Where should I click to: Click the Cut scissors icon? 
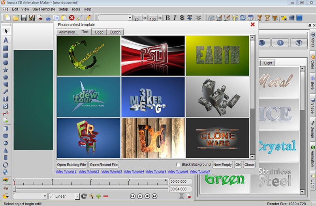(x=48, y=18)
